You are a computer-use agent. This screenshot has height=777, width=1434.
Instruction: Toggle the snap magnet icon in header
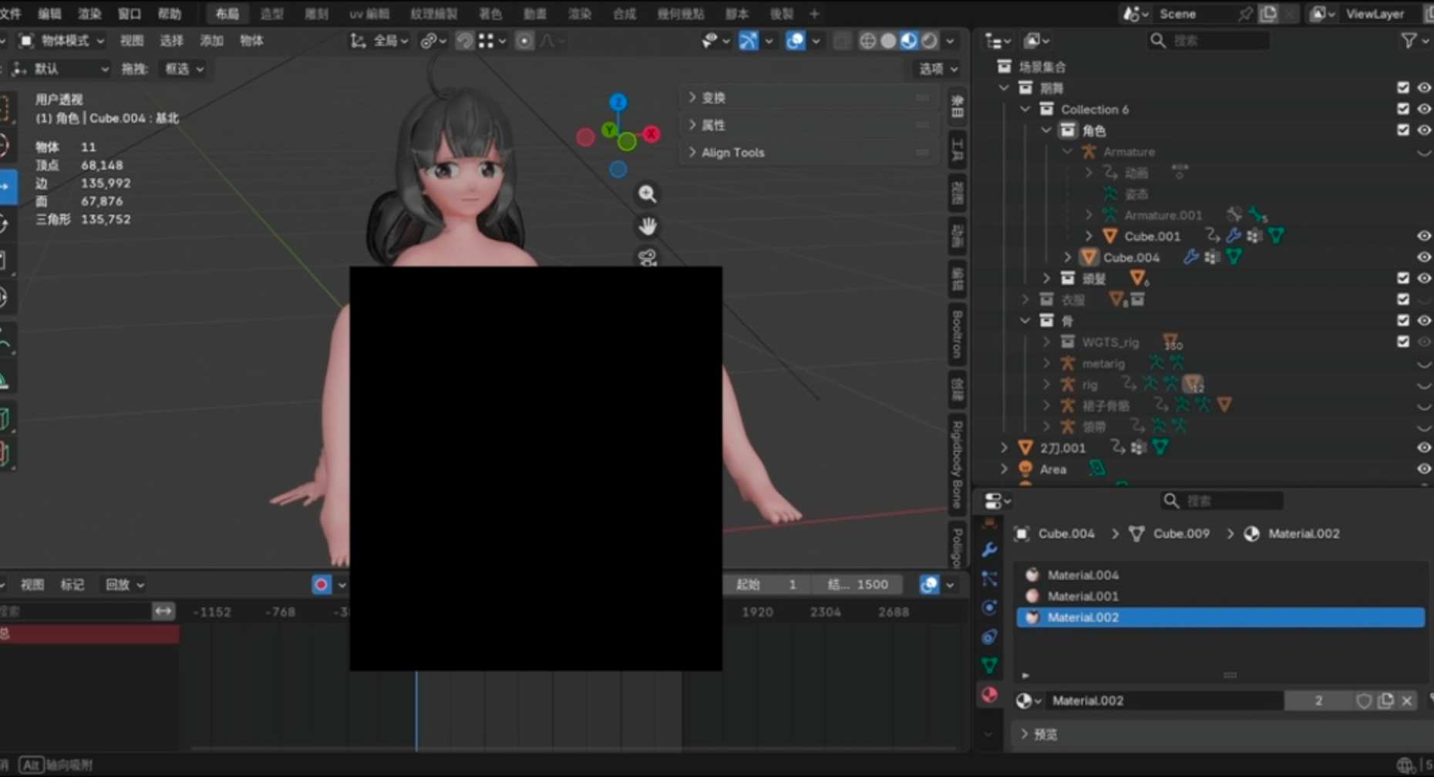pos(465,41)
